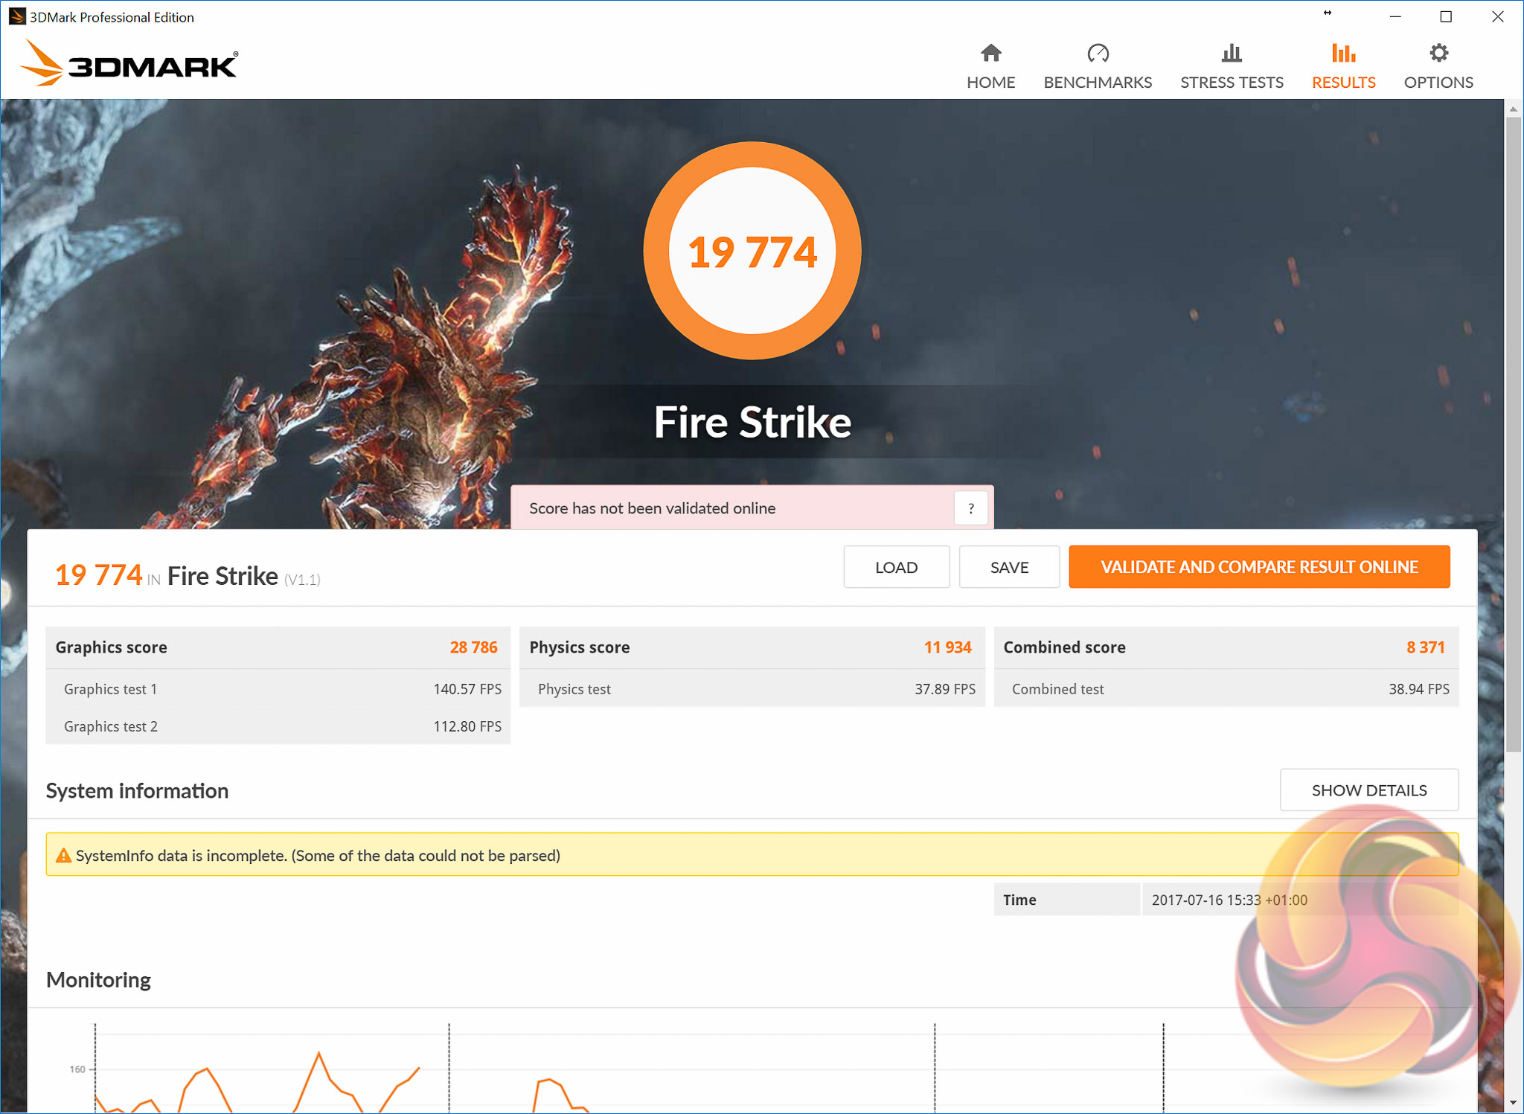This screenshot has height=1114, width=1524.
Task: Click the Results orange bars icon
Action: click(x=1343, y=54)
